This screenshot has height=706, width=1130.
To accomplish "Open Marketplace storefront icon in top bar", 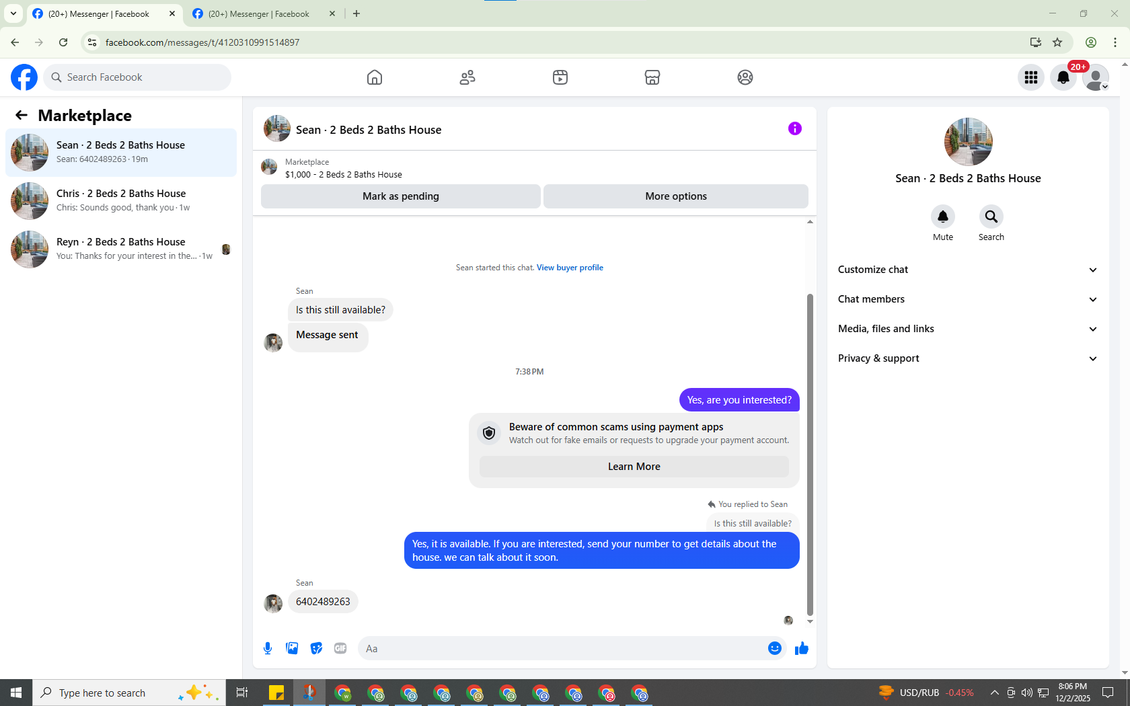I will click(652, 77).
